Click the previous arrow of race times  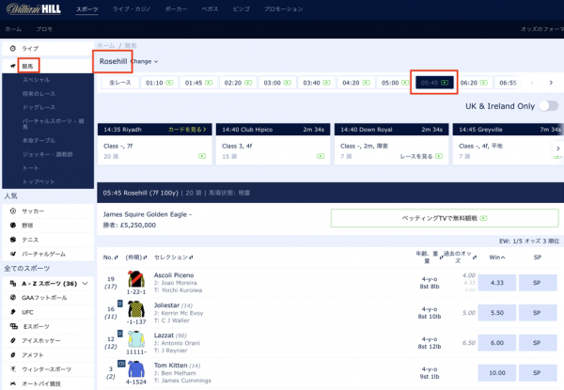pyautogui.click(x=532, y=83)
